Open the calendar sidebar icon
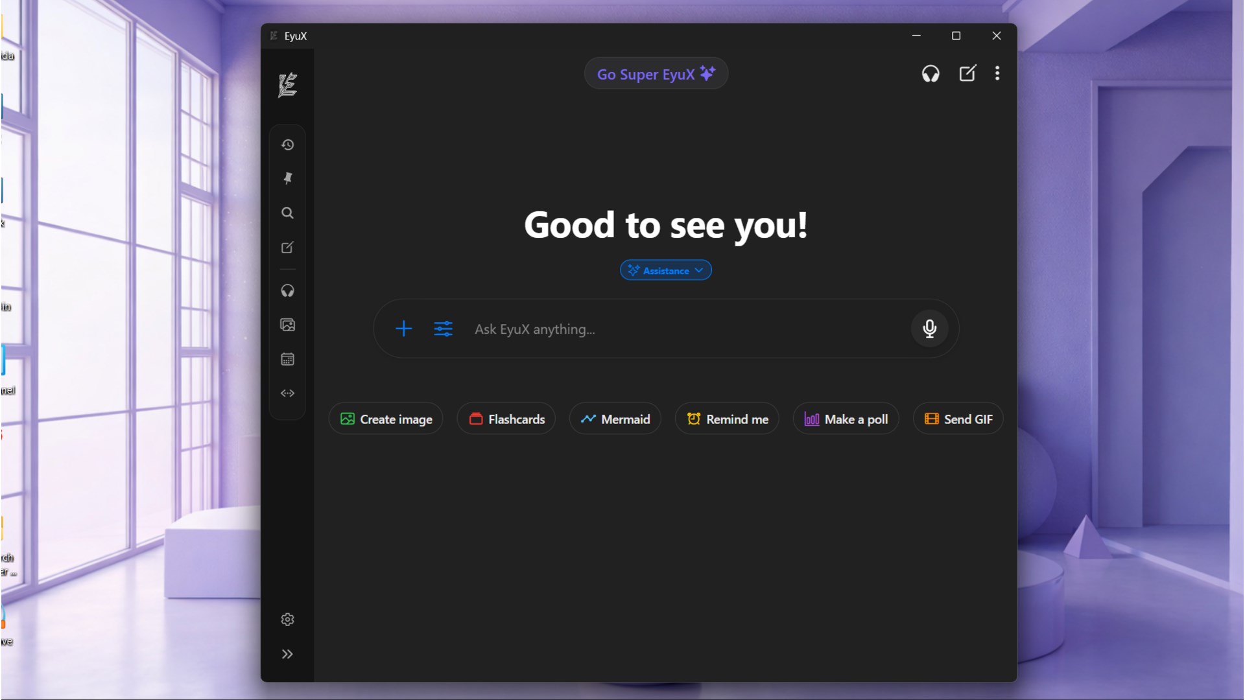This screenshot has height=700, width=1245. pyautogui.click(x=287, y=359)
